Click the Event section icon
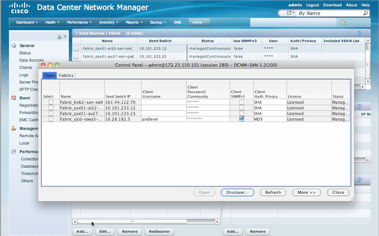This screenshot has height=236, width=379. pyautogui.click(x=14, y=98)
